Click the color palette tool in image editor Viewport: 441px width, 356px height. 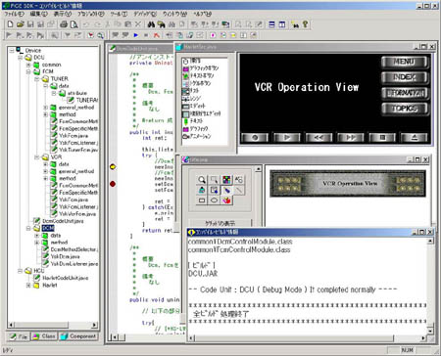[226, 180]
